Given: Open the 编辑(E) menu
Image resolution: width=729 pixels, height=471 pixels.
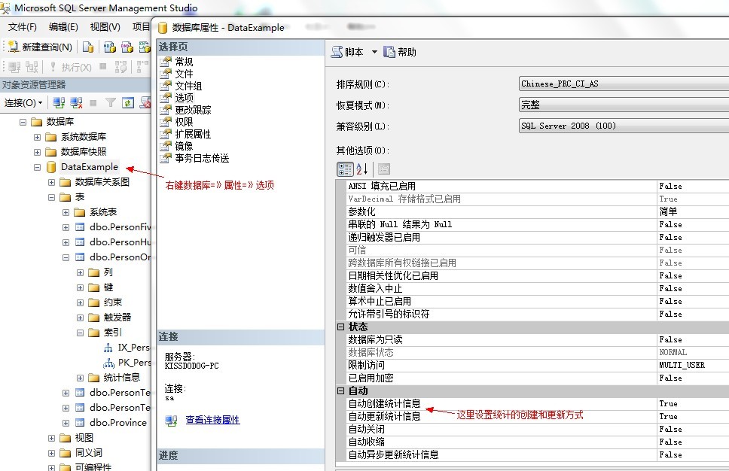Looking at the screenshot, I should (63, 27).
